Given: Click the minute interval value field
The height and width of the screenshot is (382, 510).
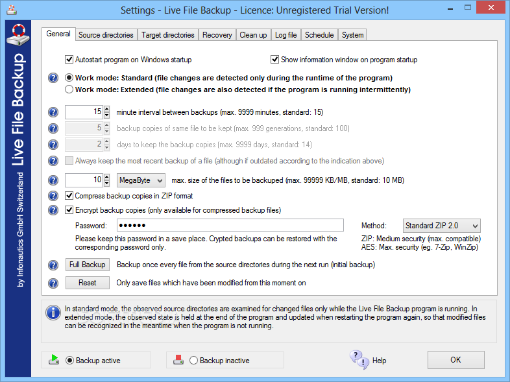Looking at the screenshot, I should click(x=84, y=112).
